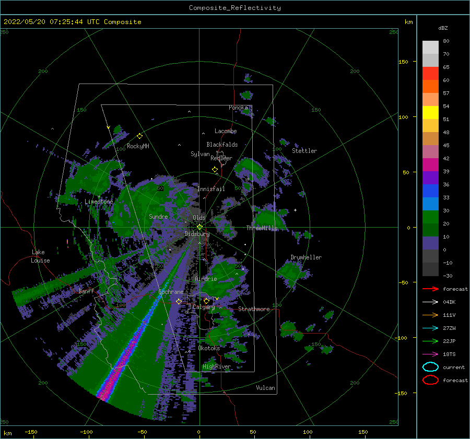The height and width of the screenshot is (439, 470).
Task: Click the 80 dBZ value at legend top
Action: (x=446, y=41)
